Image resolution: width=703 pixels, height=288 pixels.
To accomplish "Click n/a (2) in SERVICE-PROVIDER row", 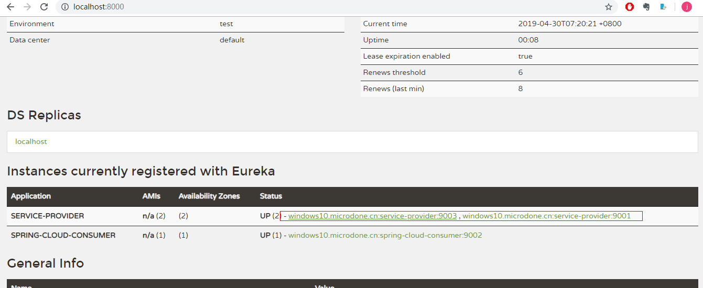I will pos(154,216).
